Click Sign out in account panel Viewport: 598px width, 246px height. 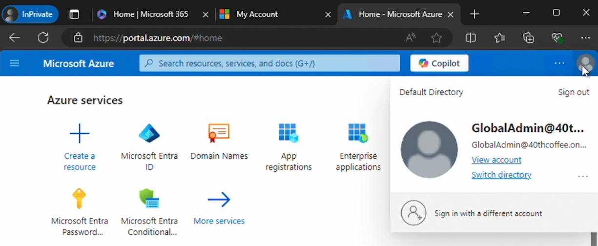click(x=574, y=92)
